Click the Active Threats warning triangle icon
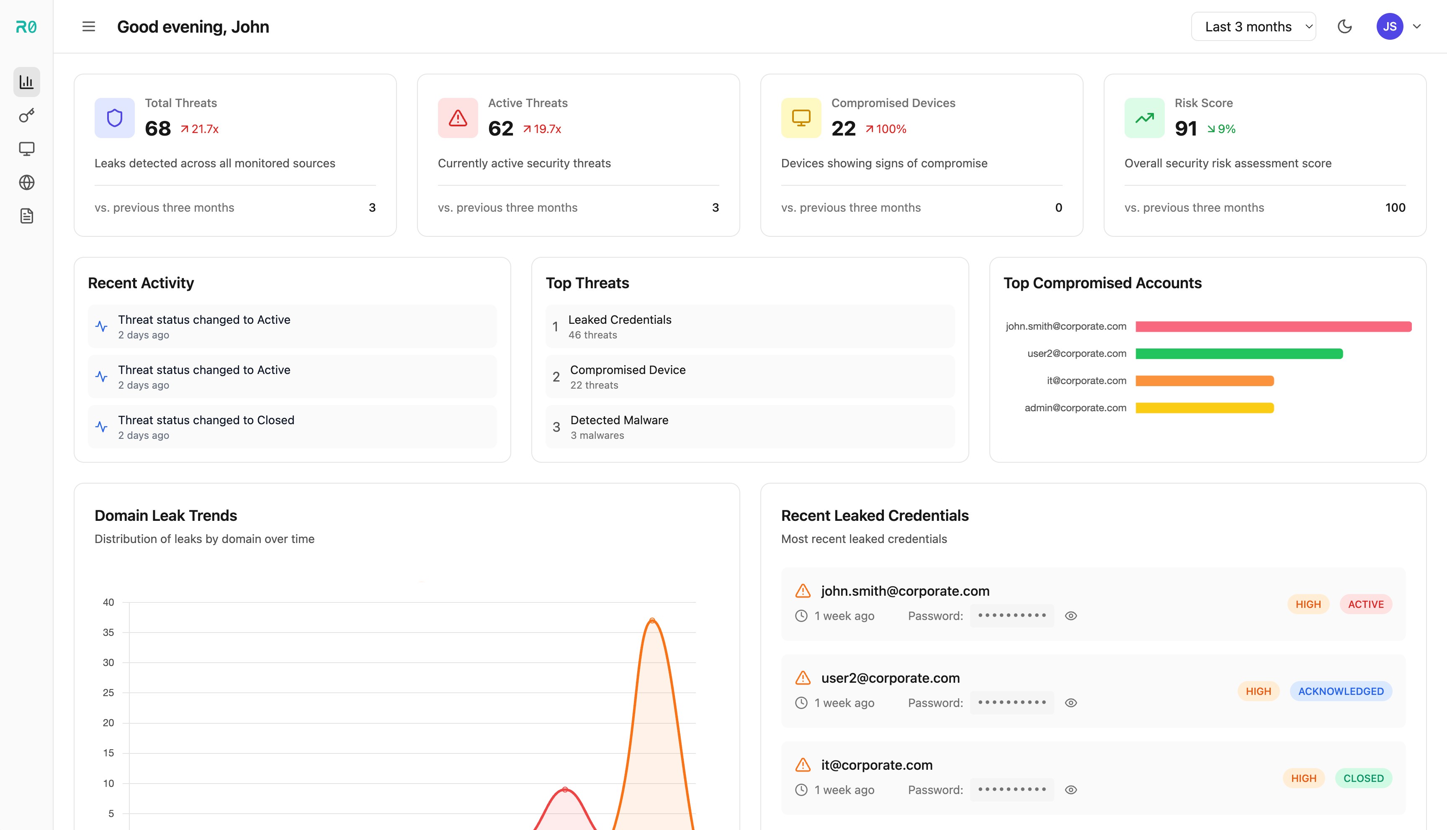1447x830 pixels. pos(458,118)
